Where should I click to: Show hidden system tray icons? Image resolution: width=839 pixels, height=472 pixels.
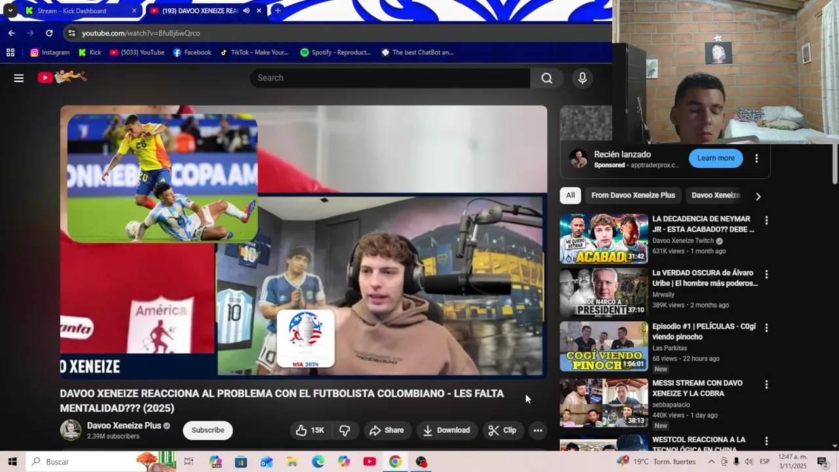711,462
